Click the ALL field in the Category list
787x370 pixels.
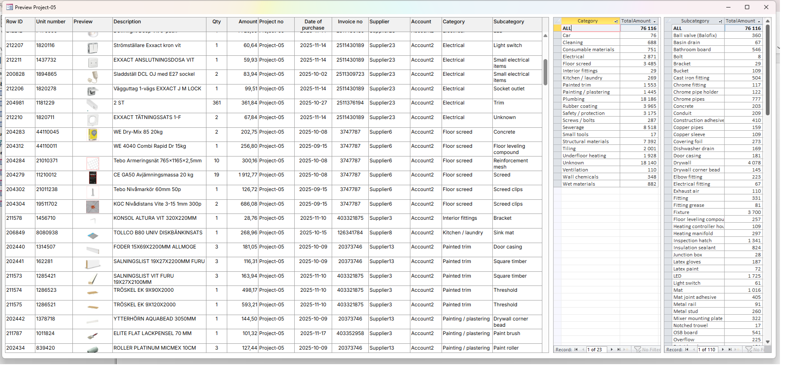coord(591,28)
